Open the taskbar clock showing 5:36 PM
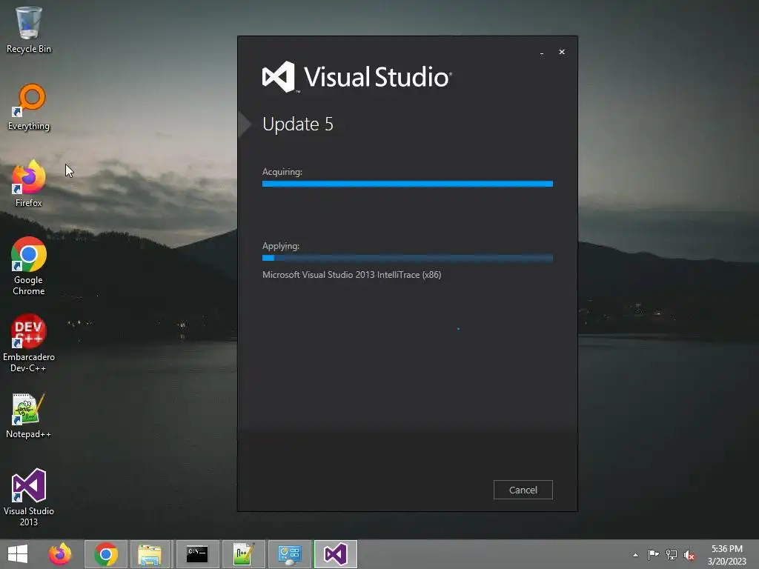759x569 pixels. tap(726, 554)
